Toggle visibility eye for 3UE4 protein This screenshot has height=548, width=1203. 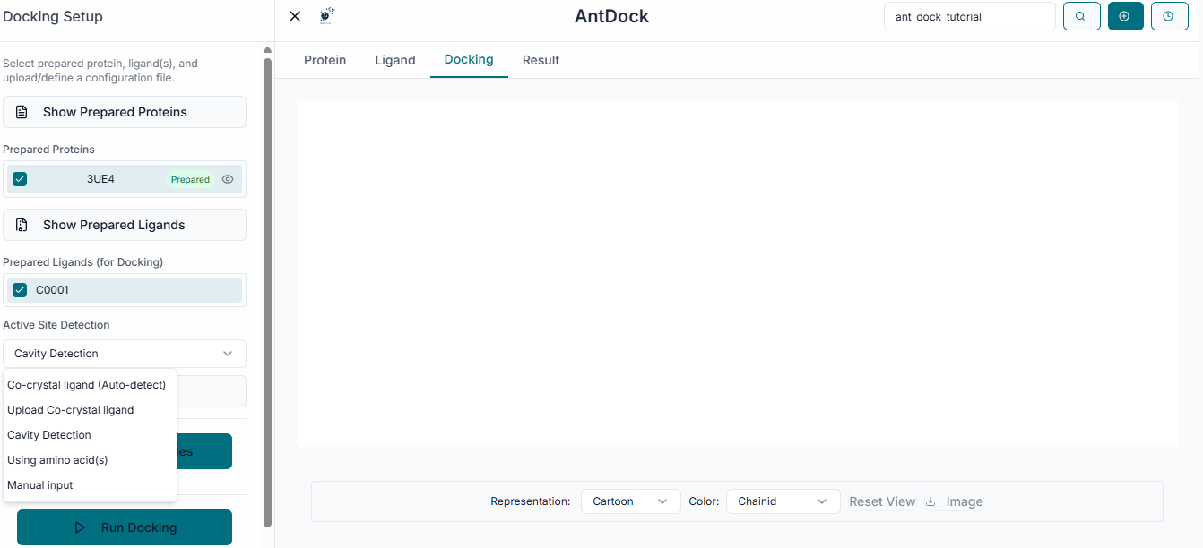228,179
